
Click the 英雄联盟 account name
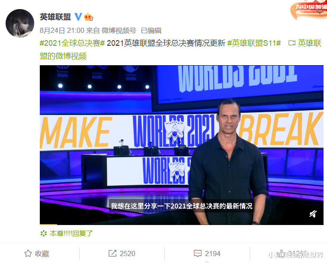(55, 17)
